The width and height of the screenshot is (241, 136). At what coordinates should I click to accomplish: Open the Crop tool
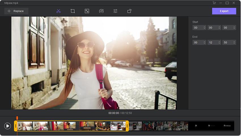(73, 11)
